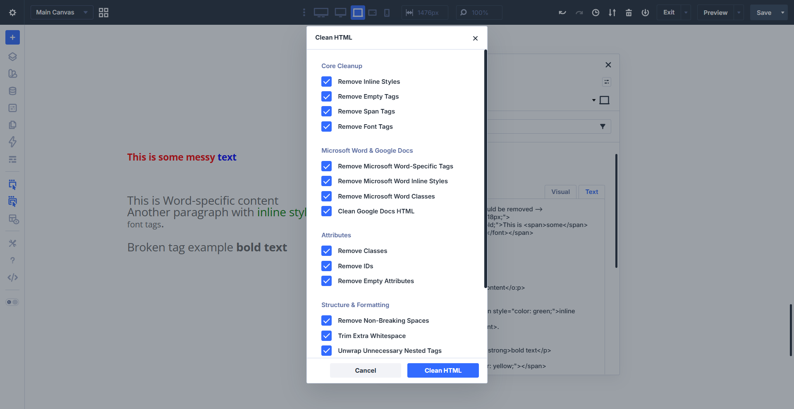The image size is (794, 409).
Task: Uncheck Remove IDs option
Action: pos(327,266)
